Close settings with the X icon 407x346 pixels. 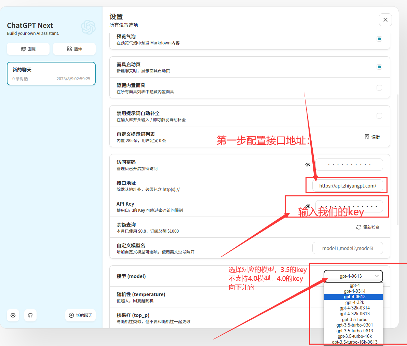[385, 20]
